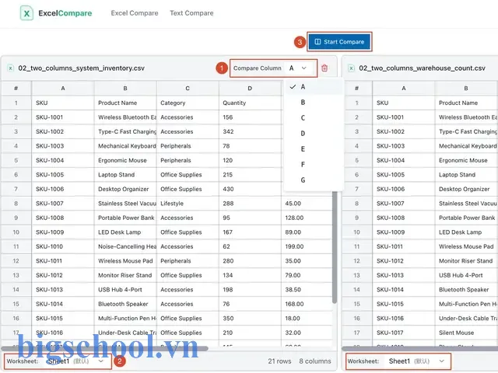Image resolution: width=498 pixels, height=373 pixels.
Task: Click the 8 columns status text
Action: (315, 361)
